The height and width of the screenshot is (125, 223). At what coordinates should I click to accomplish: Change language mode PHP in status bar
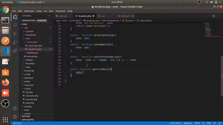point(209,123)
